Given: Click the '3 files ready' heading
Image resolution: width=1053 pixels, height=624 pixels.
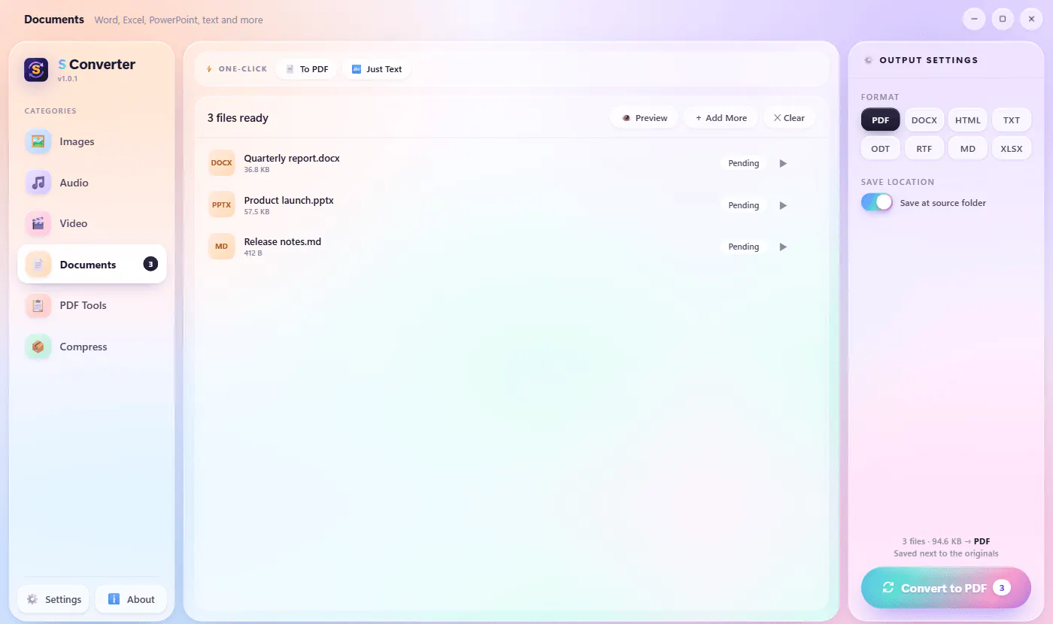Looking at the screenshot, I should (x=238, y=118).
